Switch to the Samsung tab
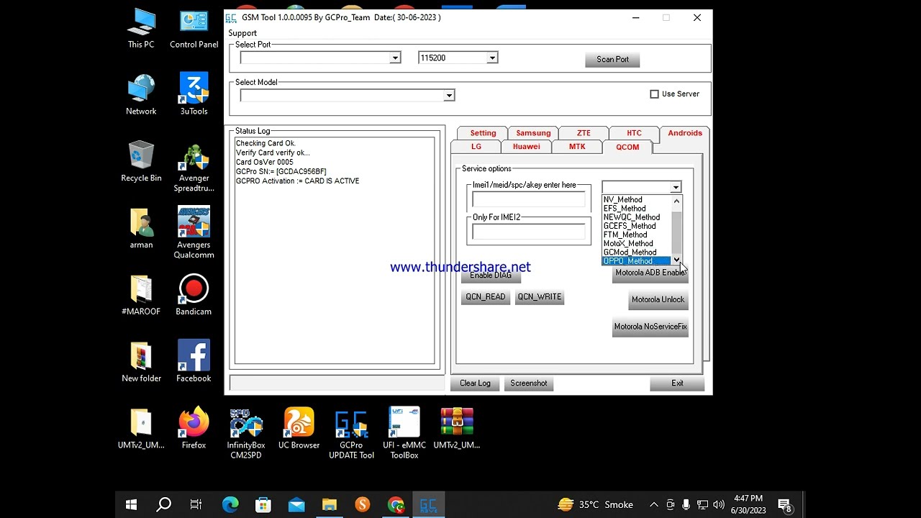This screenshot has height=518, width=921. [x=533, y=133]
